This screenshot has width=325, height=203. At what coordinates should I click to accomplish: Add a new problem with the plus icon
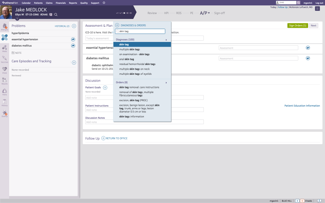pos(74,26)
